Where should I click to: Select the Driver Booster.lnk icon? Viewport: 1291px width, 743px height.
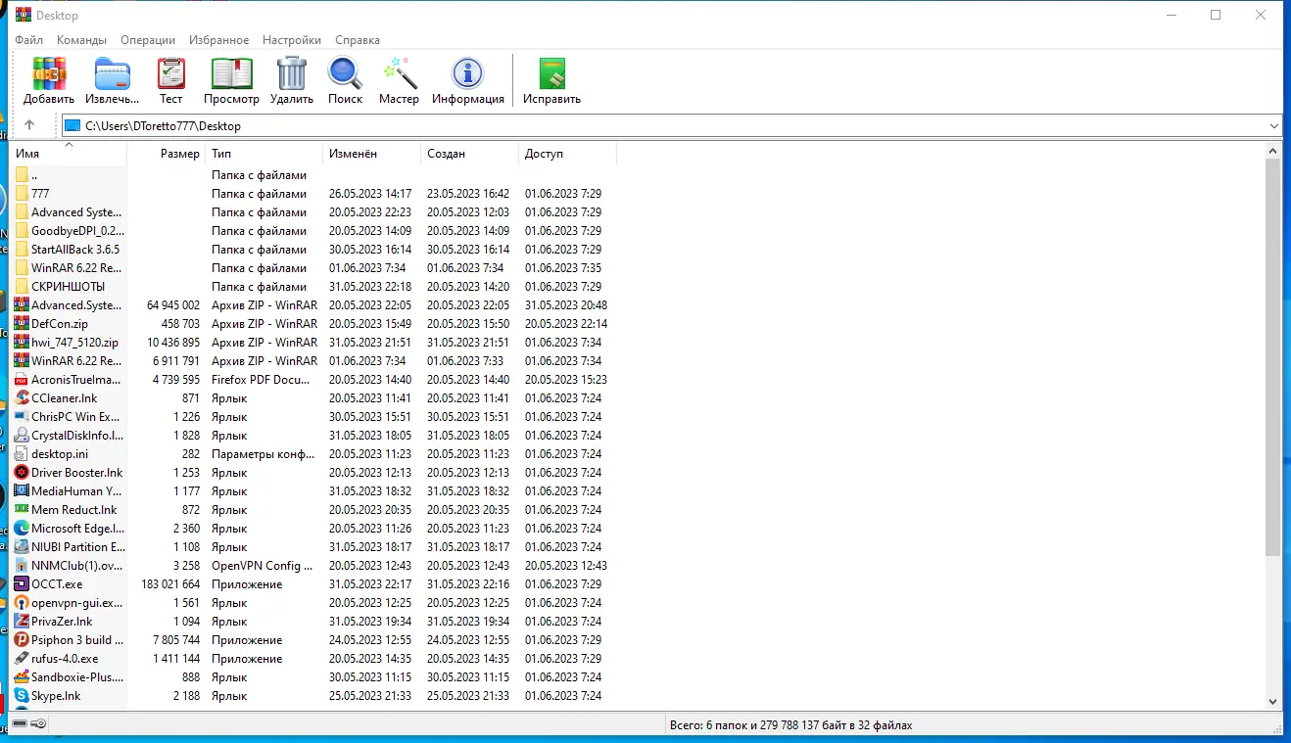click(x=22, y=473)
